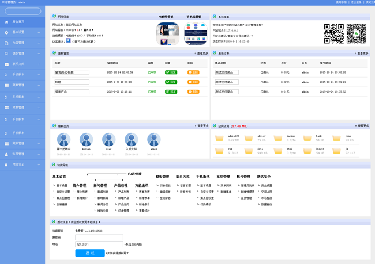This screenshot has width=375, height=264.
Task: Expand the 模板管理 sidebar plus sign
Action: click(x=39, y=53)
